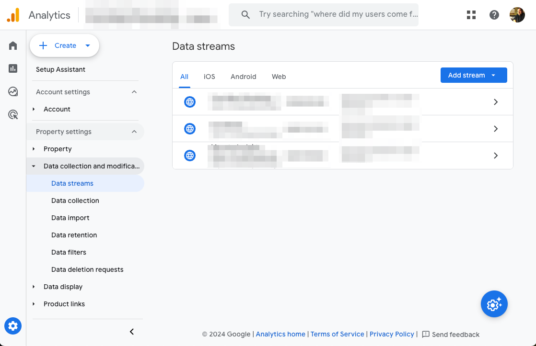Open the Google apps grid icon

tap(471, 15)
